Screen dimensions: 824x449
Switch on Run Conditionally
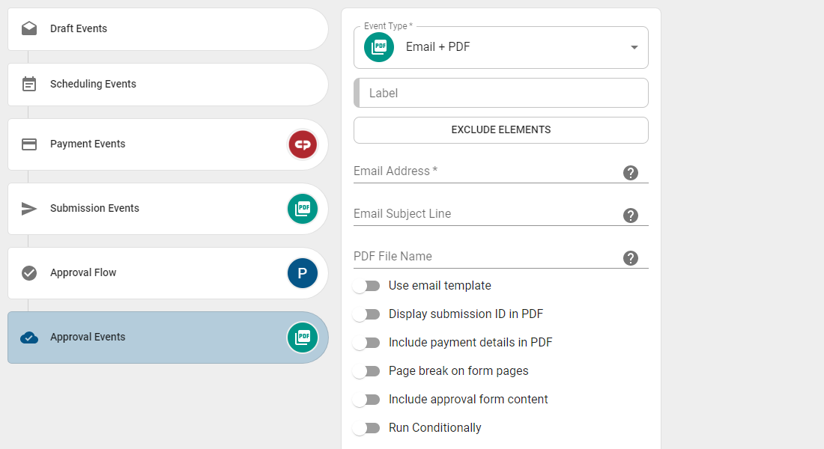(366, 428)
